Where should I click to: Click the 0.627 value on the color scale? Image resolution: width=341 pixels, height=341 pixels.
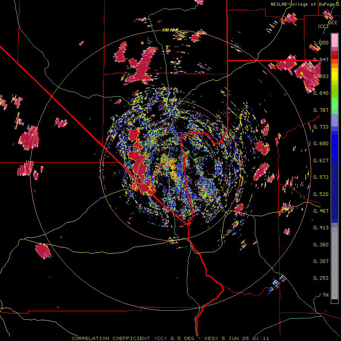click(321, 161)
